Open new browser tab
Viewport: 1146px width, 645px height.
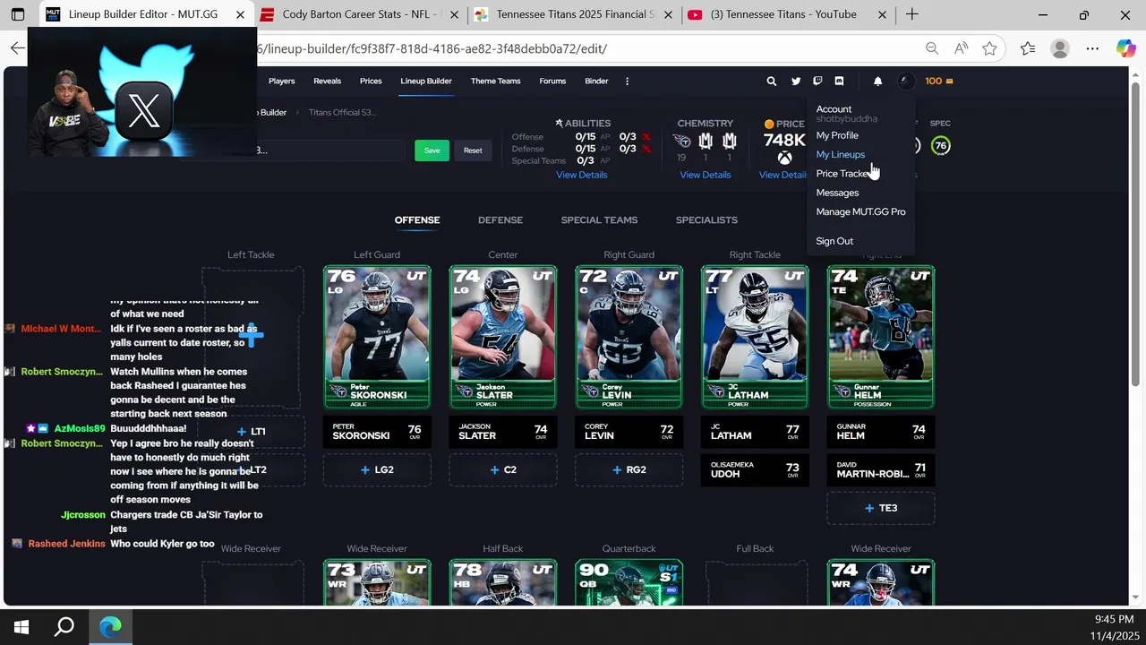point(911,14)
